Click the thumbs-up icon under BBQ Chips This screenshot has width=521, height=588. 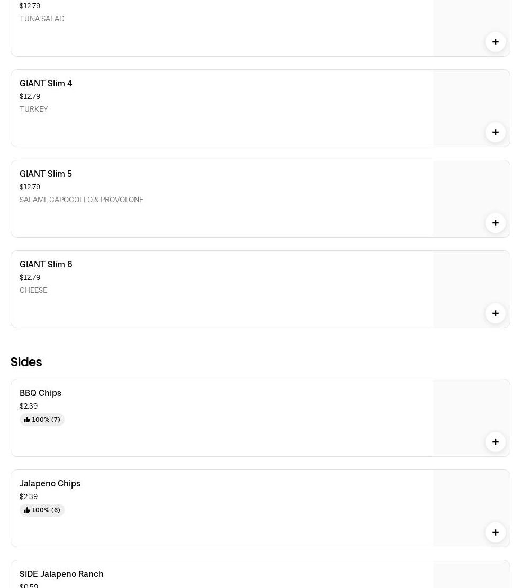pyautogui.click(x=27, y=420)
